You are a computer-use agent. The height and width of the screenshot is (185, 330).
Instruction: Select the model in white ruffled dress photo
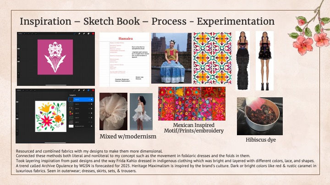[141, 111]
